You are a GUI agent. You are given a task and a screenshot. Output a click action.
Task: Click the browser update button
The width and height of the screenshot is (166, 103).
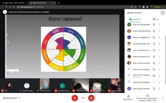point(158,7)
